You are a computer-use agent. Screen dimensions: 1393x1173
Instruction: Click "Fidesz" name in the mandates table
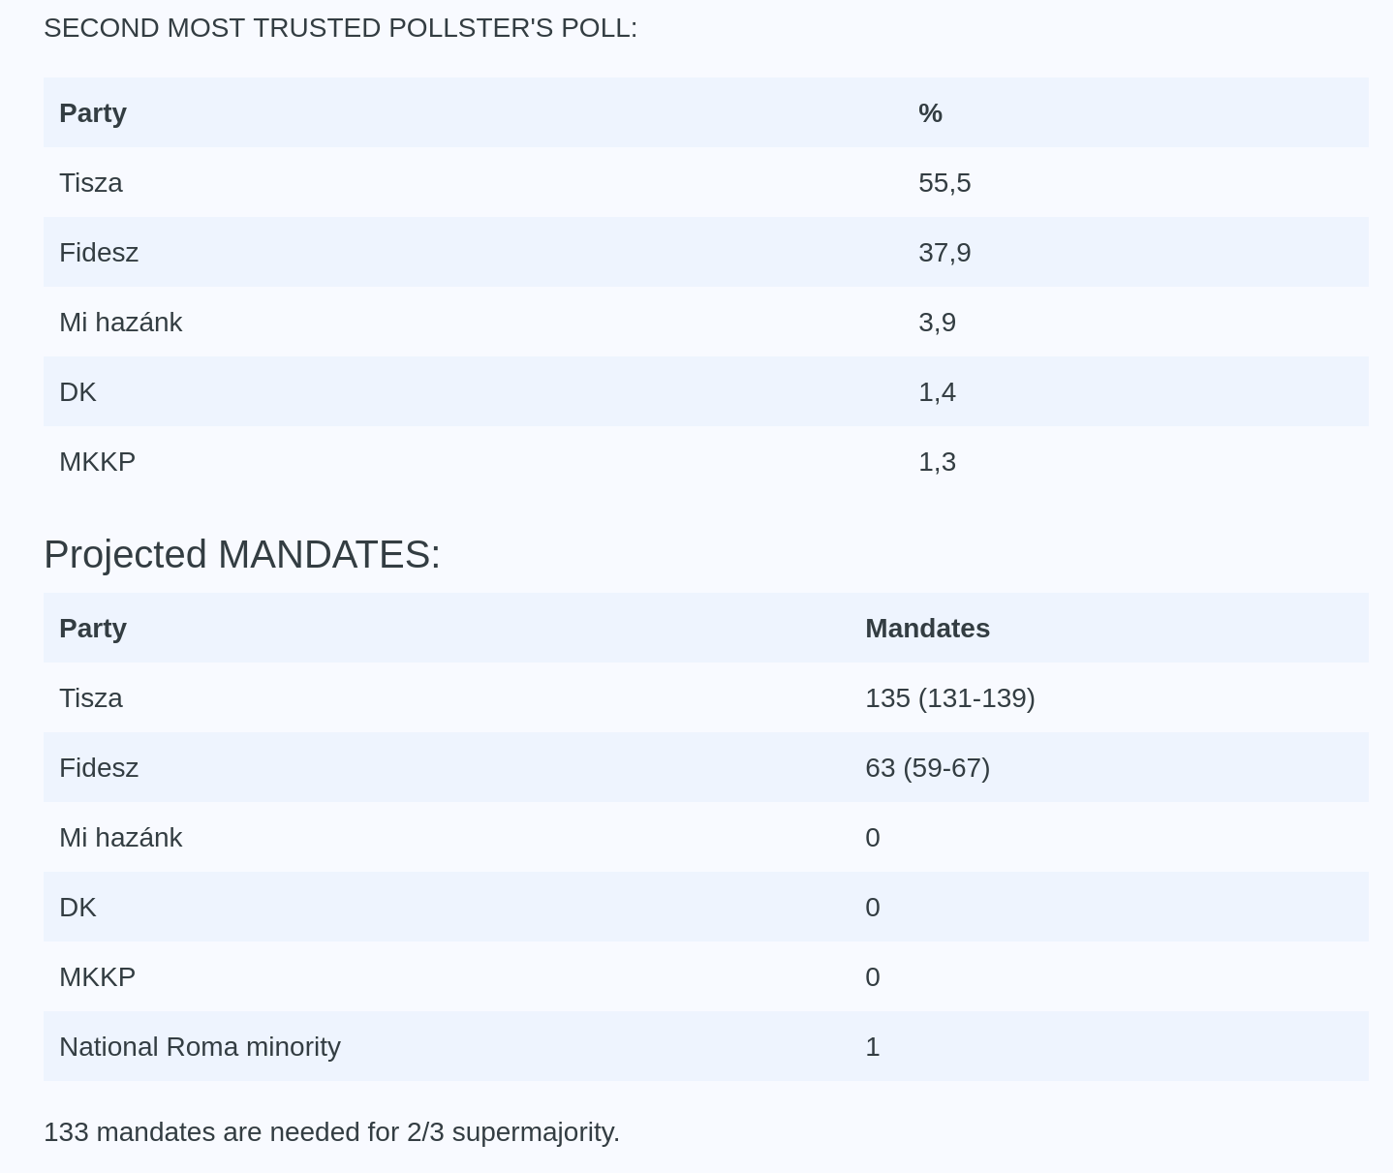tap(99, 768)
